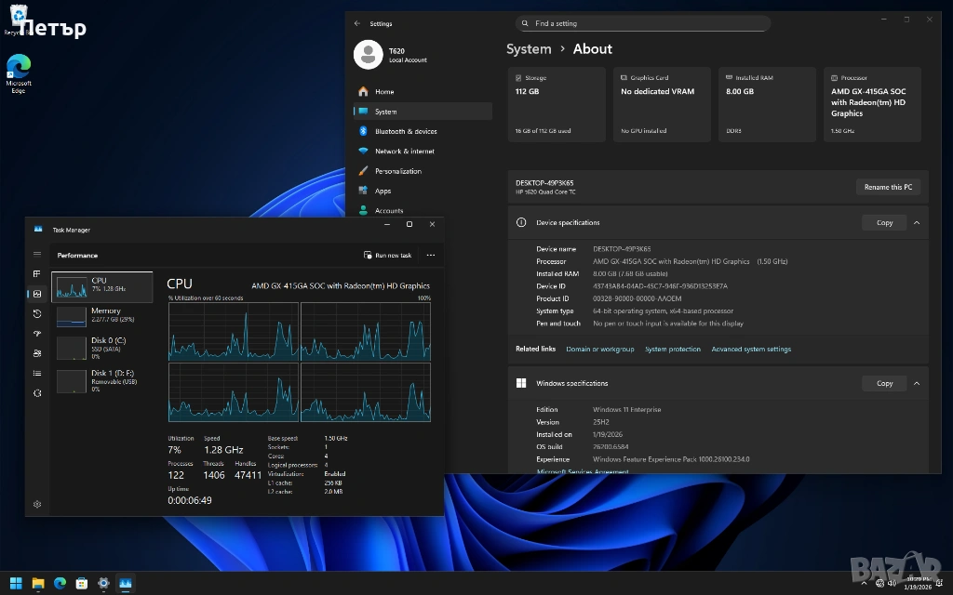The height and width of the screenshot is (595, 953).
Task: Open File Explorer from the taskbar
Action: [x=38, y=583]
